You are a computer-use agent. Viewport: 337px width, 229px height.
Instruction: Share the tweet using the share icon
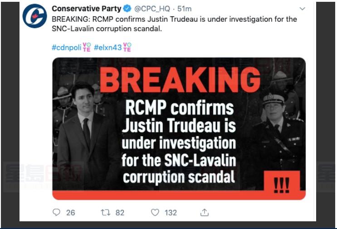point(205,212)
